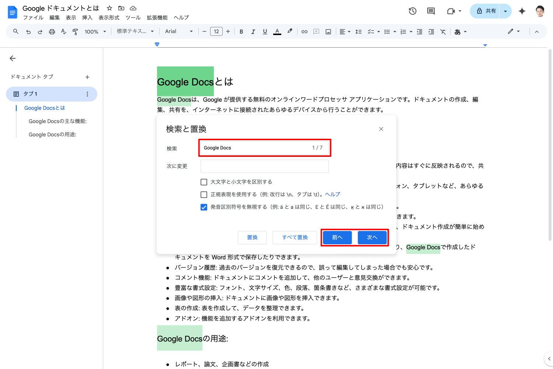The width and height of the screenshot is (553, 369).
Task: Open the comments history icon
Action: pyautogui.click(x=431, y=11)
